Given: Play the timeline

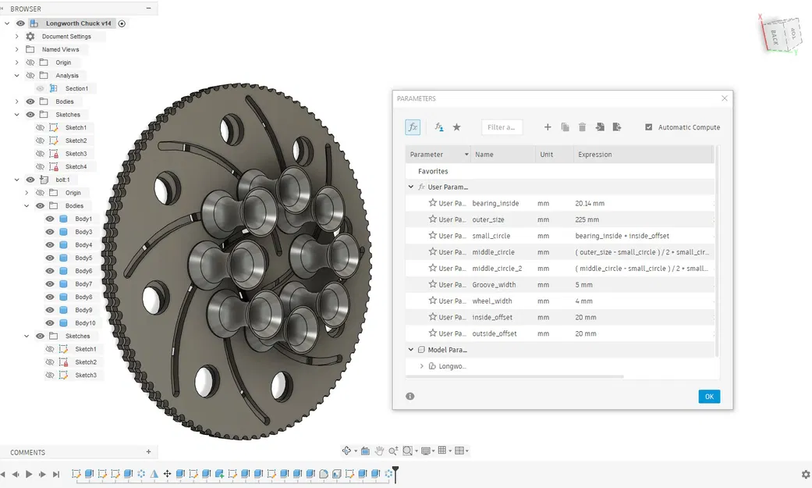Looking at the screenshot, I should coord(29,474).
